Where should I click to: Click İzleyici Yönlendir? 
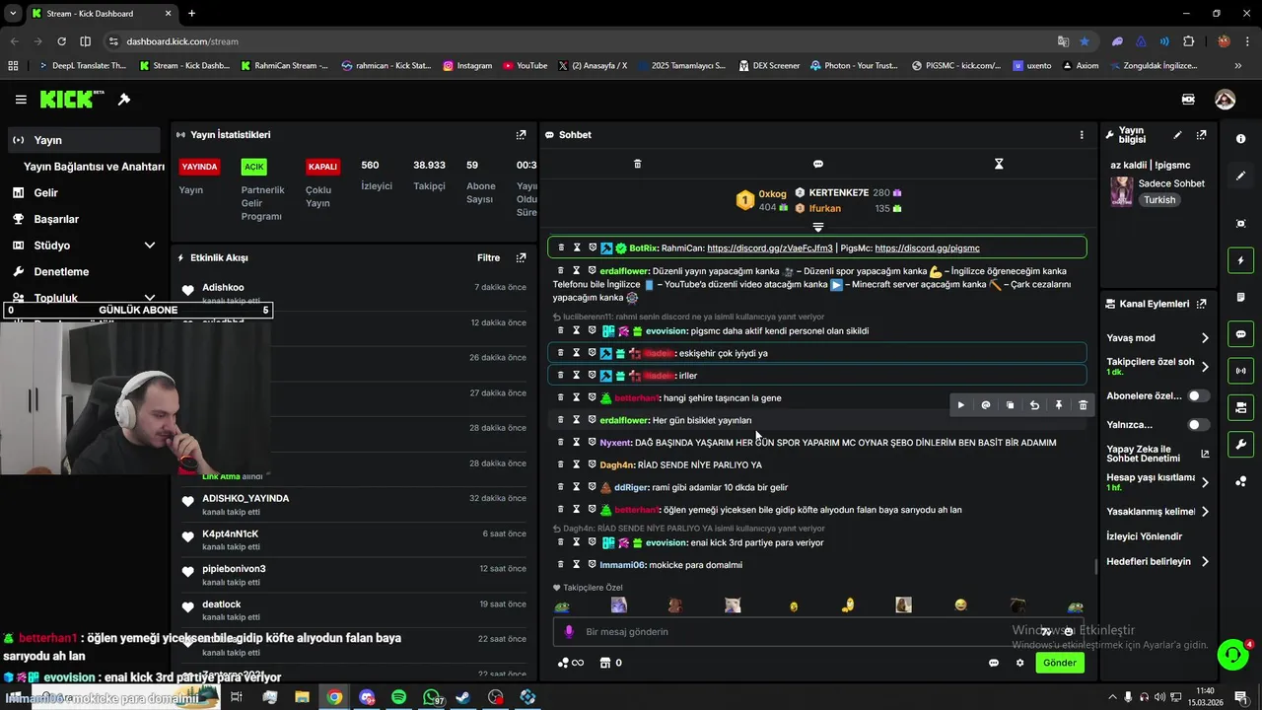[1144, 536]
